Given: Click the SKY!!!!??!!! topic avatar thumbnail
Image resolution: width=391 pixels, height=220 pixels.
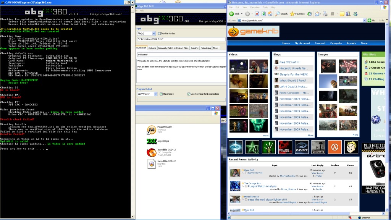Looking at the screenshot, I should click(x=235, y=173).
